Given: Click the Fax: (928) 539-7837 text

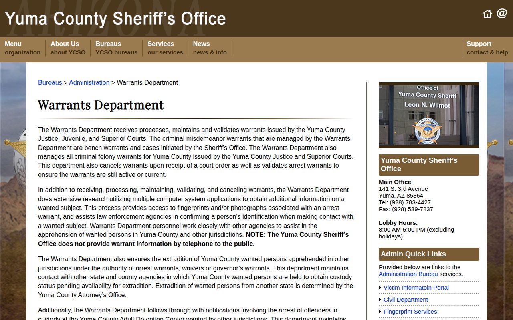Looking at the screenshot, I should pyautogui.click(x=406, y=209).
